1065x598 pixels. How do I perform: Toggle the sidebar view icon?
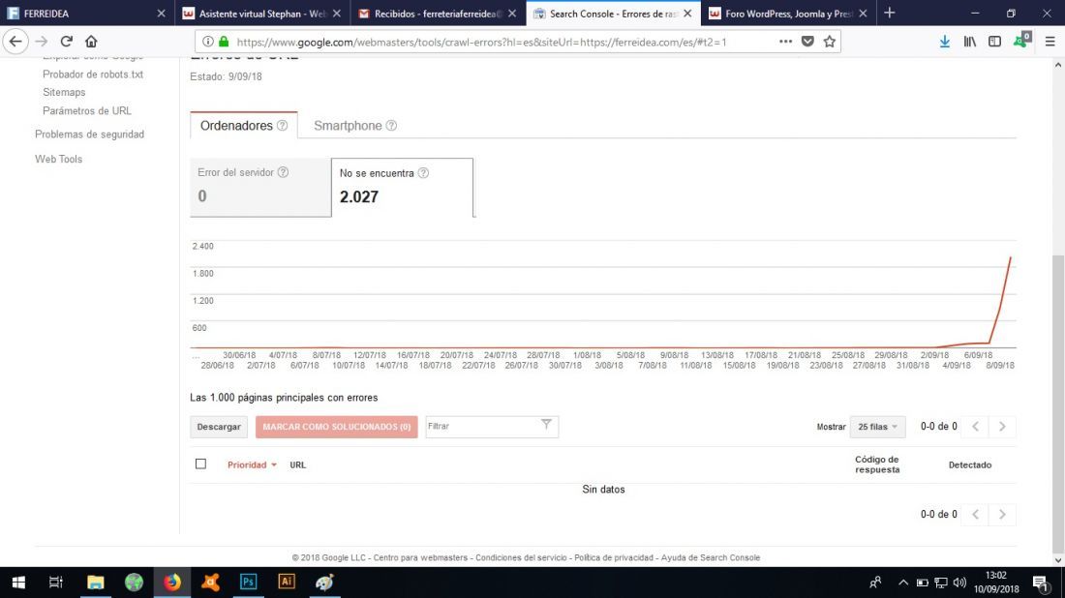point(994,42)
